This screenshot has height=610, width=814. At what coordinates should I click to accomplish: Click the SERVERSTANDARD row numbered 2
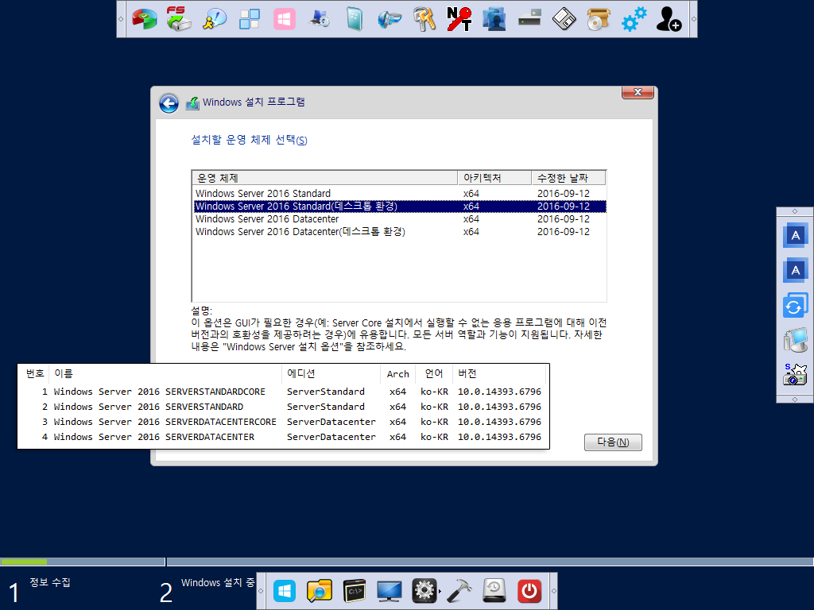pos(284,407)
